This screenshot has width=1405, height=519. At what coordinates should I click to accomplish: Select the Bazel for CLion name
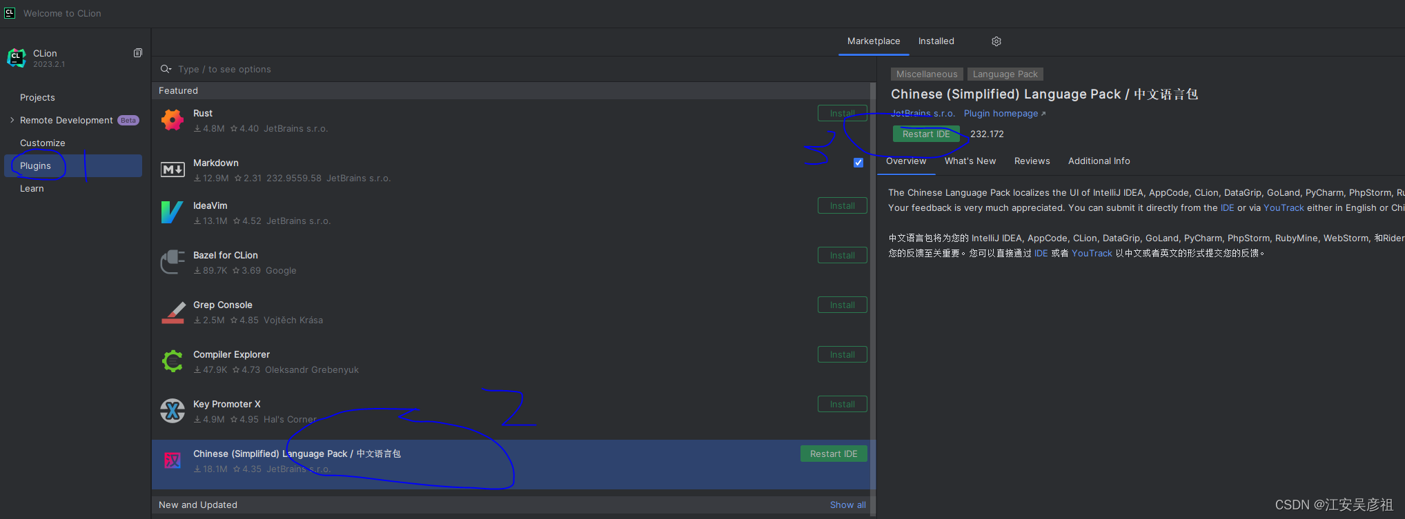point(226,255)
